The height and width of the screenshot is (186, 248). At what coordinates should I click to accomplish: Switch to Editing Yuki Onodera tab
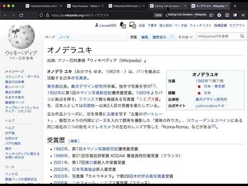(168, 6)
